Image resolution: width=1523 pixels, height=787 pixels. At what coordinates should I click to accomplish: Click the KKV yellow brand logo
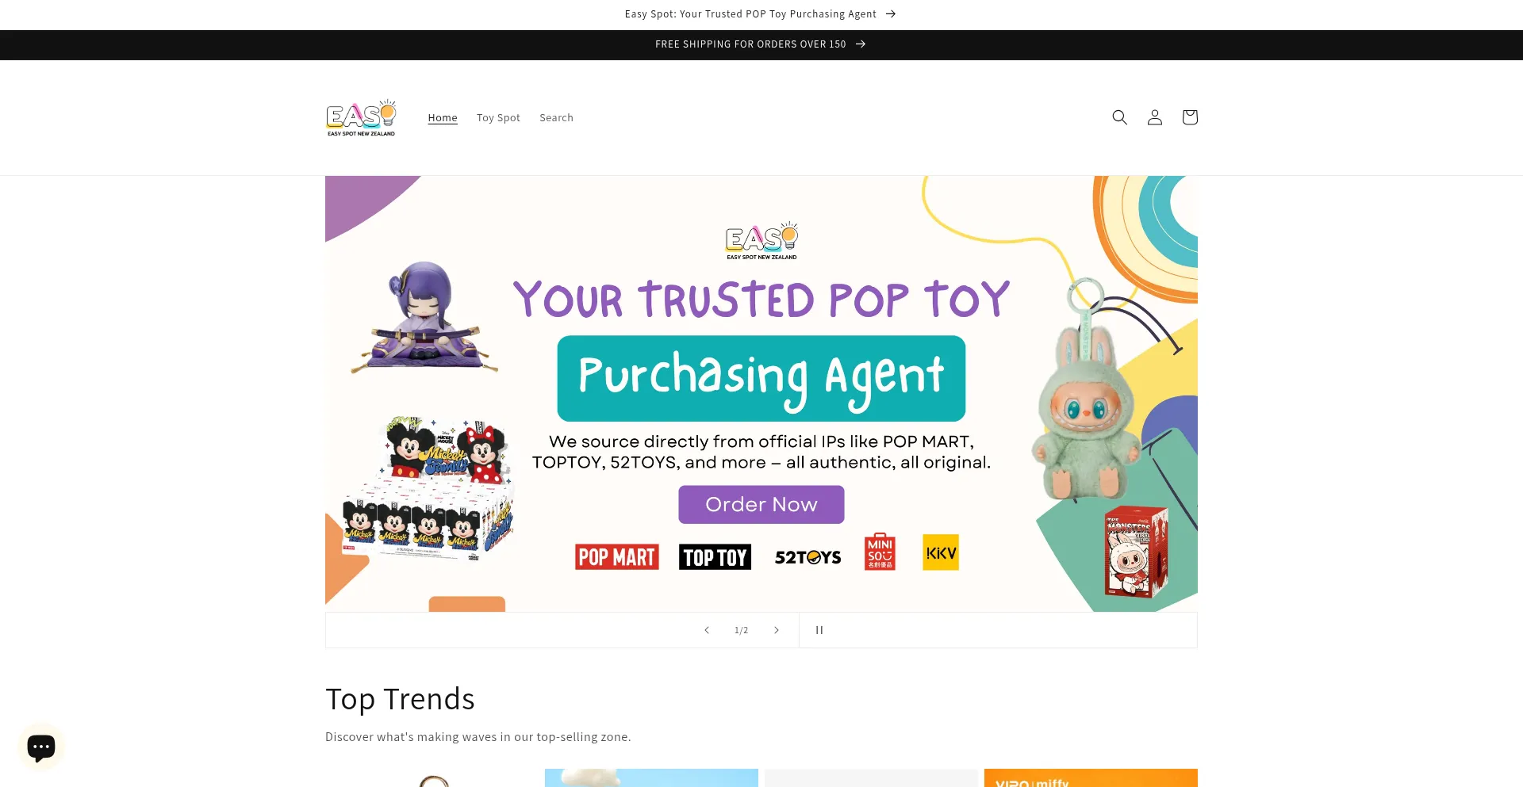click(941, 552)
